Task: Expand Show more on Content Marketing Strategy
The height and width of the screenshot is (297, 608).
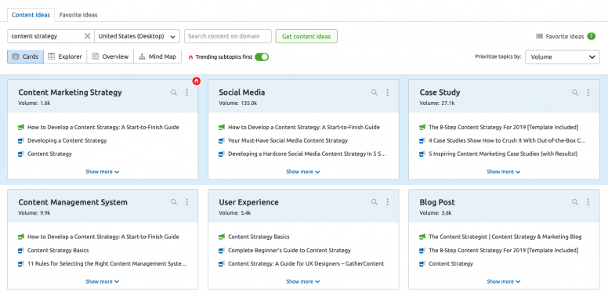Action: (x=103, y=172)
